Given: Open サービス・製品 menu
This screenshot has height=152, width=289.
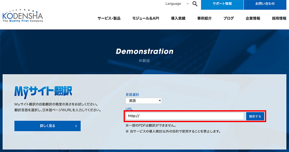Looking at the screenshot, I should [109, 18].
